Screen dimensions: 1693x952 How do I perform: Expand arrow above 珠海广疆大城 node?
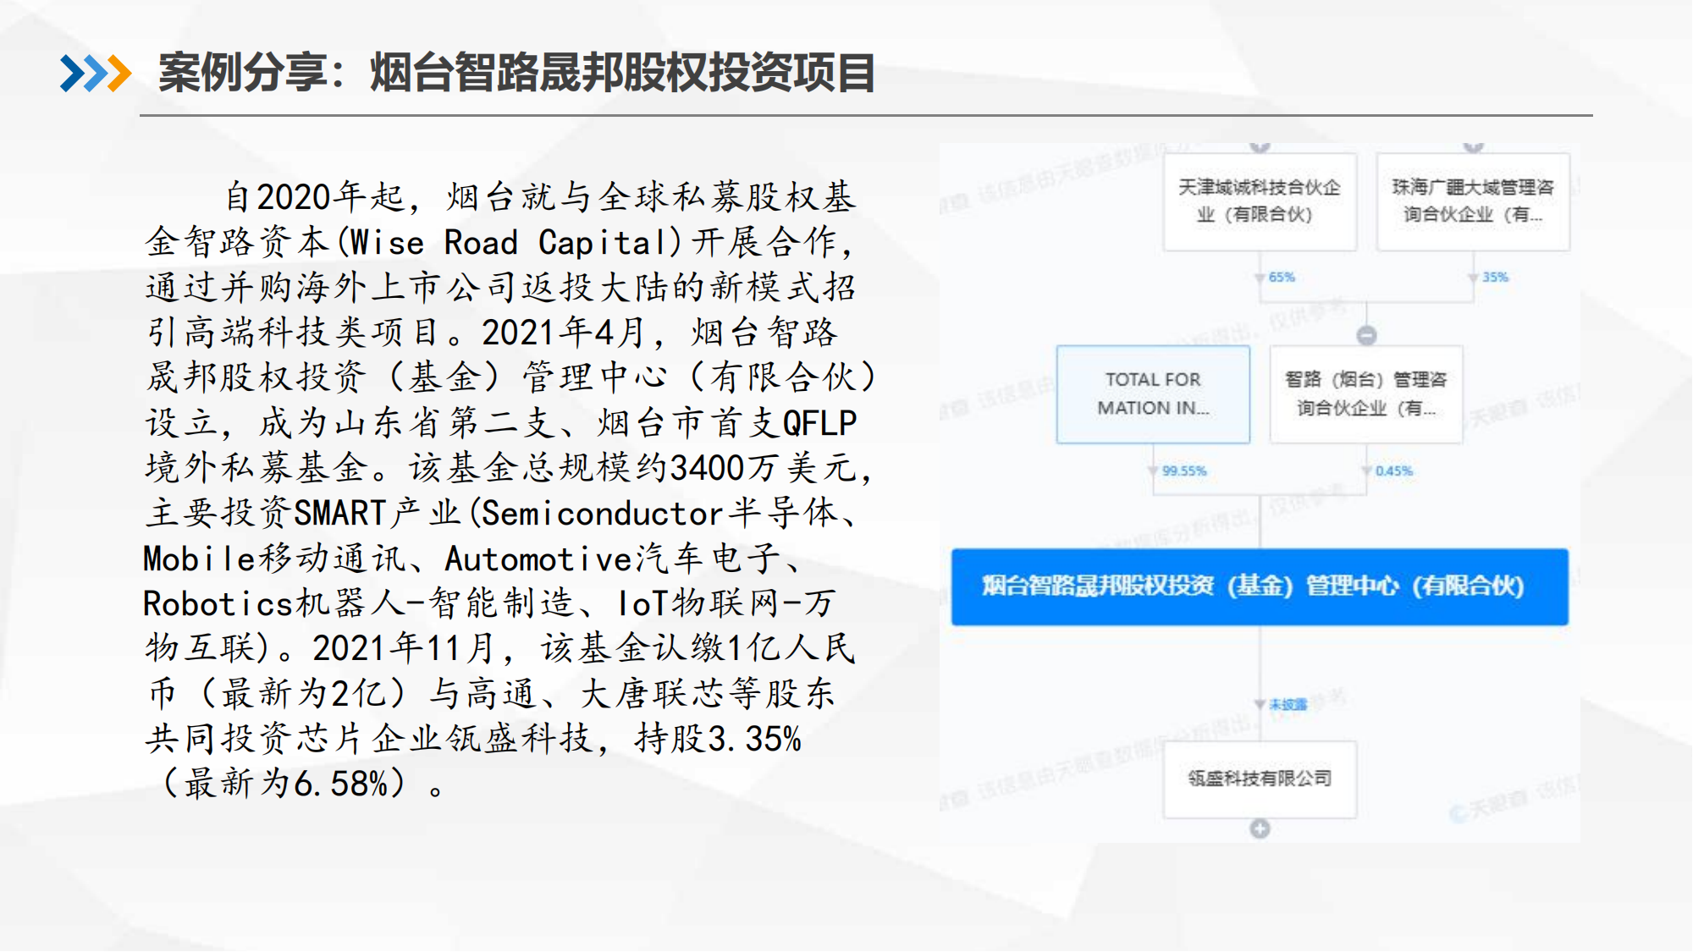[1473, 147]
